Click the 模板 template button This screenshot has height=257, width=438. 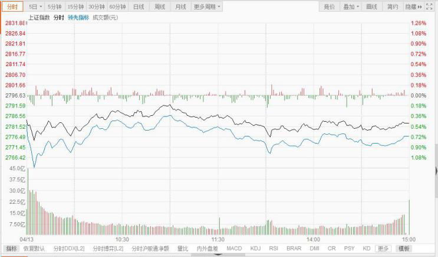[x=404, y=249]
